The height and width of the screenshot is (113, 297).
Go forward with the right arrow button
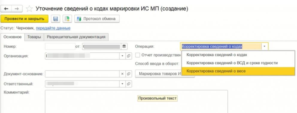17,9
